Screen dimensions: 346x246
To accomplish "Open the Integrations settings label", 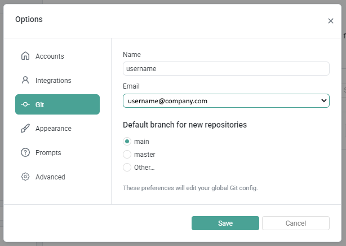I will tap(54, 81).
